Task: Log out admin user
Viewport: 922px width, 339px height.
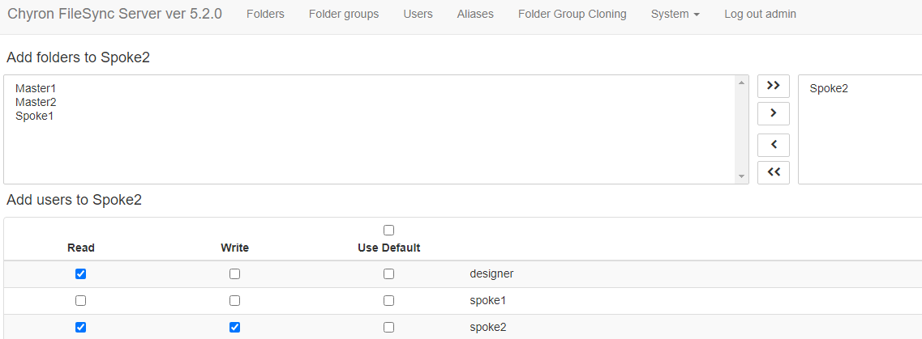Action: [760, 15]
